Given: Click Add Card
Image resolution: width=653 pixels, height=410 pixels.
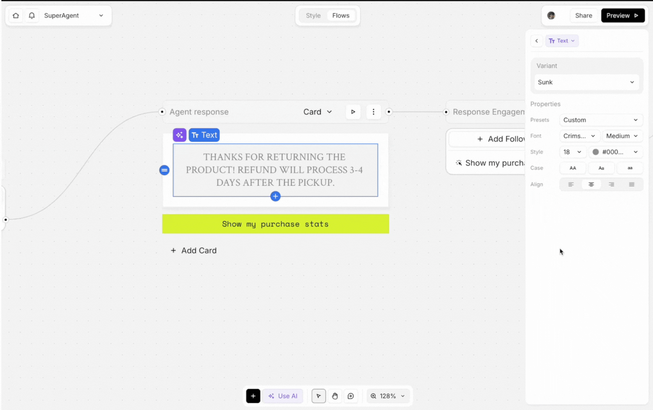Looking at the screenshot, I should (x=193, y=251).
